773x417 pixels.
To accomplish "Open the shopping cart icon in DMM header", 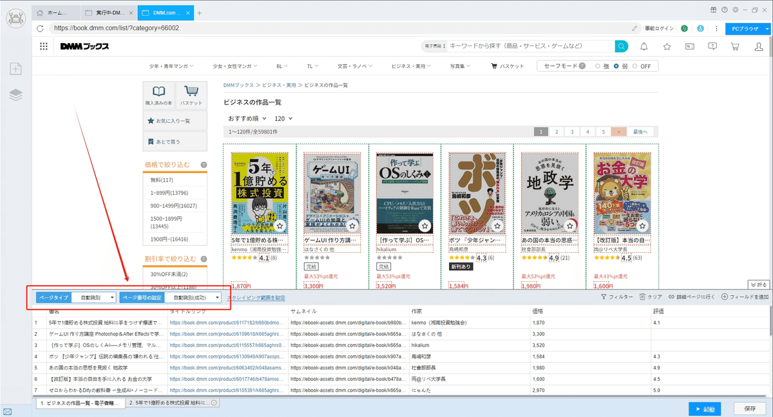I will [736, 46].
